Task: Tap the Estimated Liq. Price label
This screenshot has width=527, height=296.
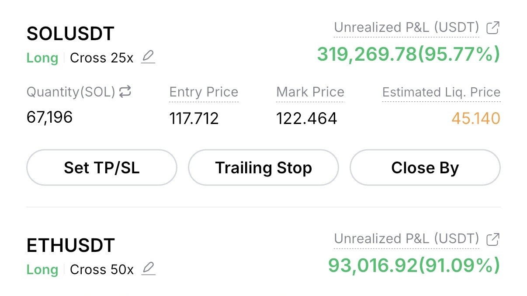Action: [441, 92]
